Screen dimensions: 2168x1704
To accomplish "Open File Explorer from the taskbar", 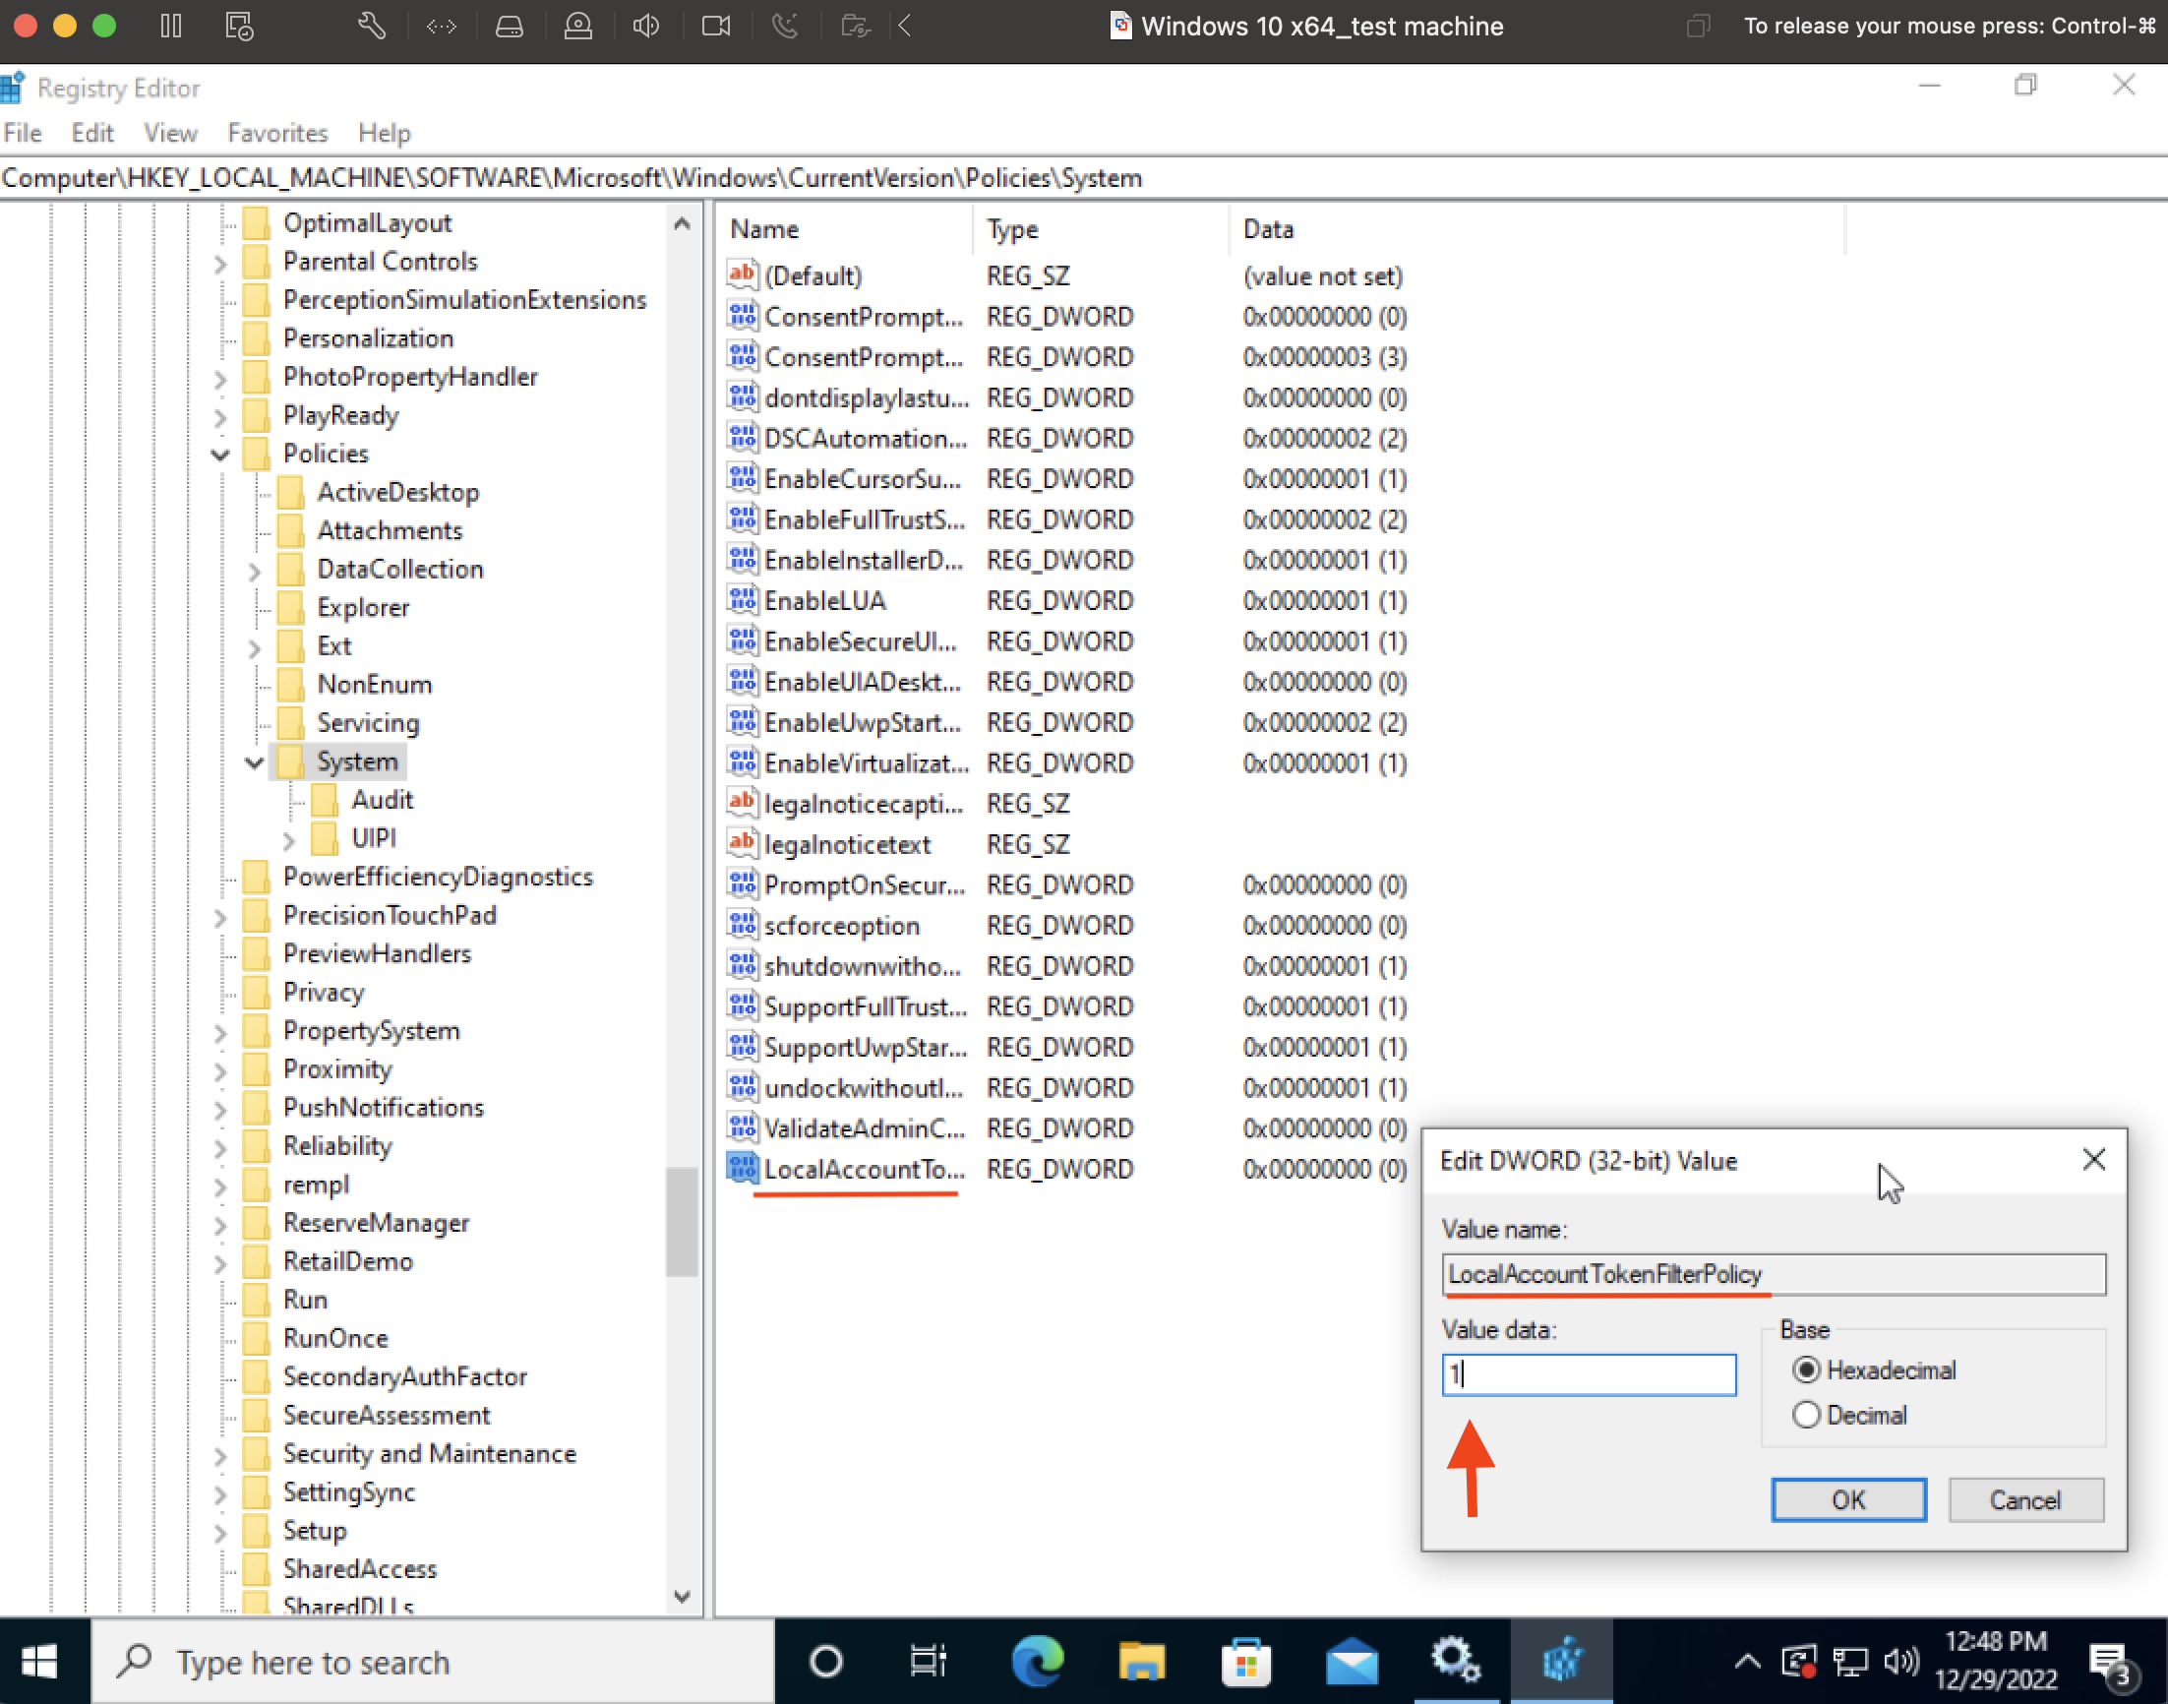I will 1142,1660.
